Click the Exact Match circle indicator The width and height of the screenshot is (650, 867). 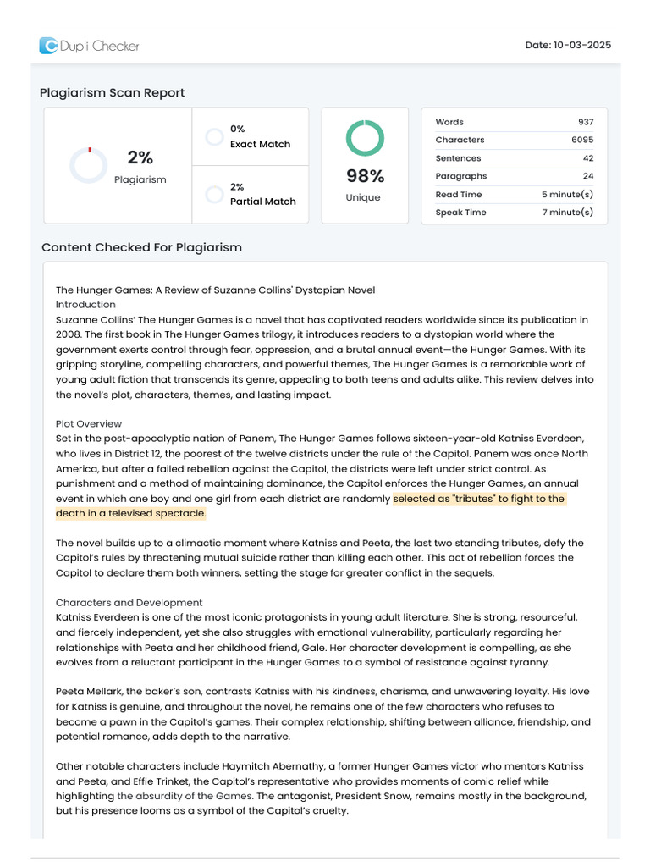click(214, 137)
